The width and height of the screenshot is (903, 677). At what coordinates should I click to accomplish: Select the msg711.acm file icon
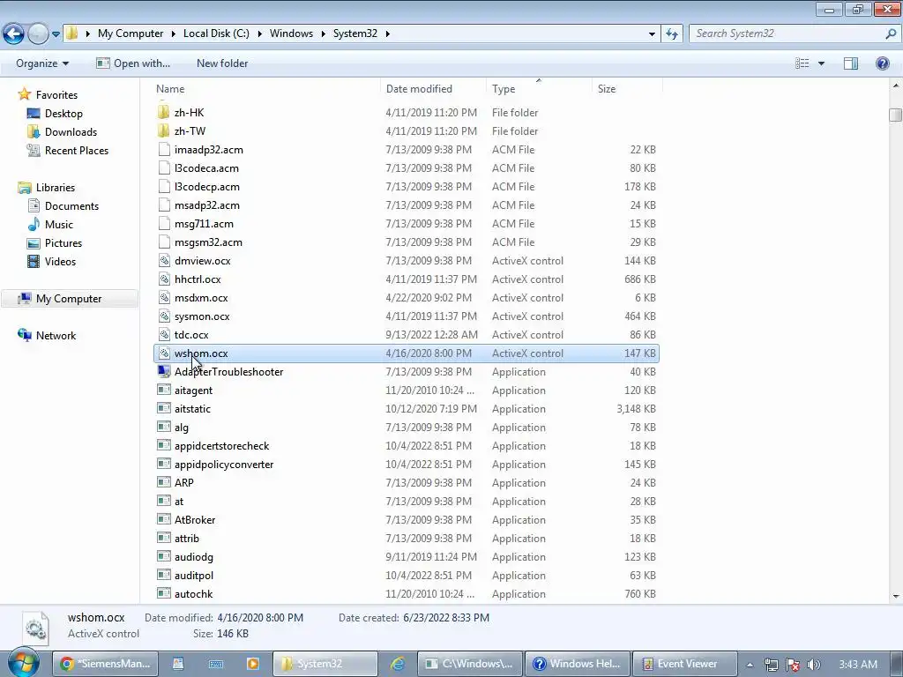click(164, 223)
